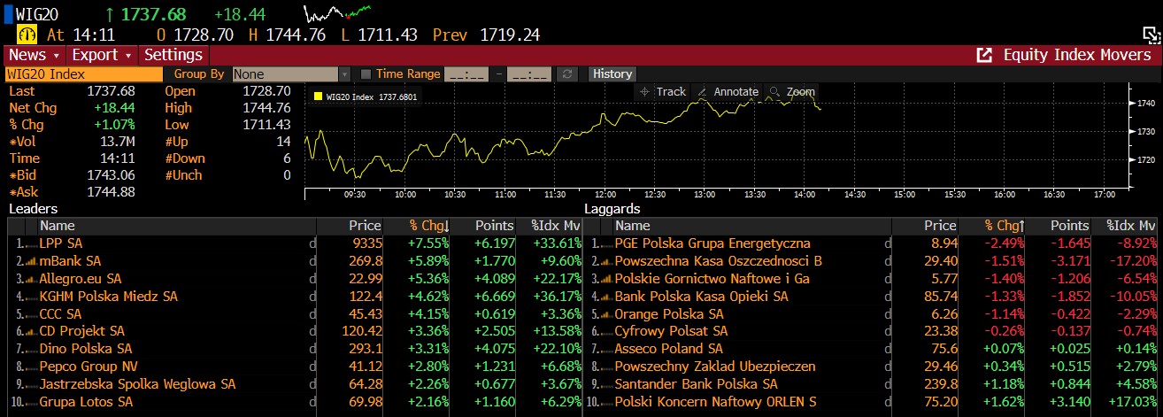Select Cyfrowy Polsat SA row
Image resolution: width=1163 pixels, height=417 pixels.
[871, 331]
